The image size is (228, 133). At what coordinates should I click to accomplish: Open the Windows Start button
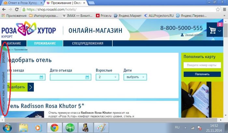[x=7, y=128]
